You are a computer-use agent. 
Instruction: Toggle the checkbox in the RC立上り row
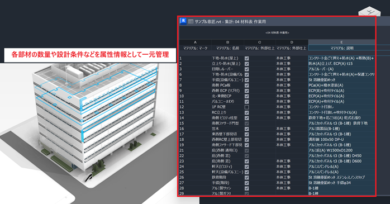(246, 113)
